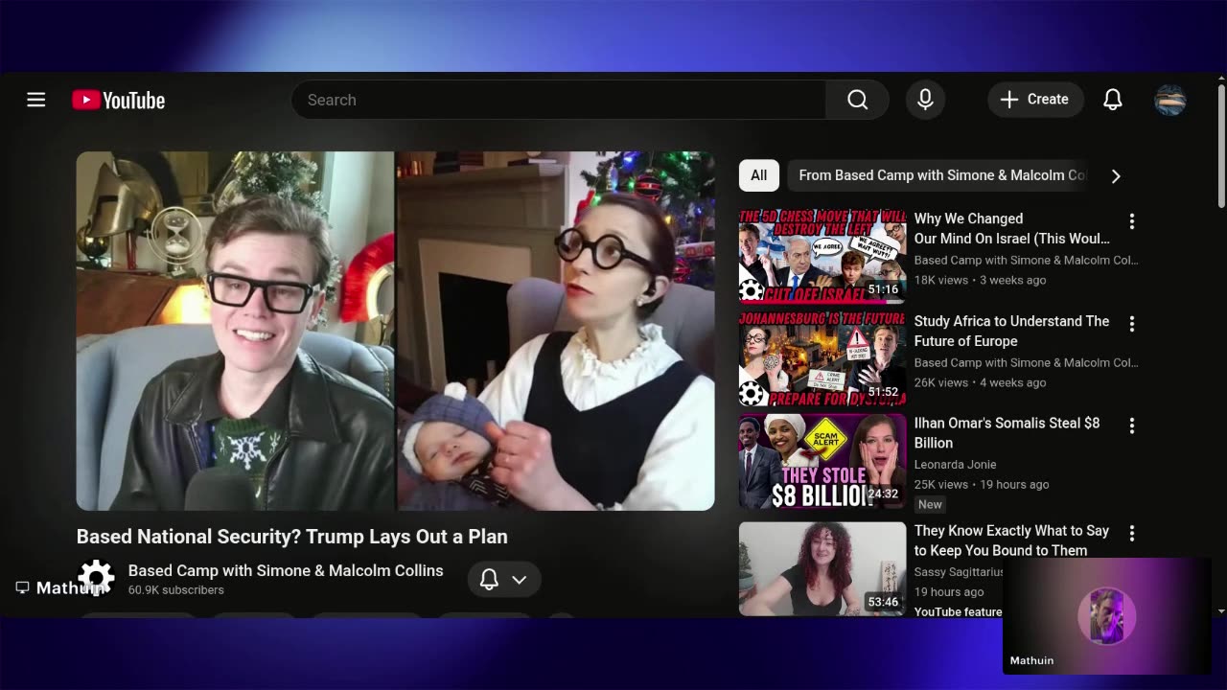Open Why We Changed Our Mind thumbnail
This screenshot has width=1227, height=690.
coord(822,256)
